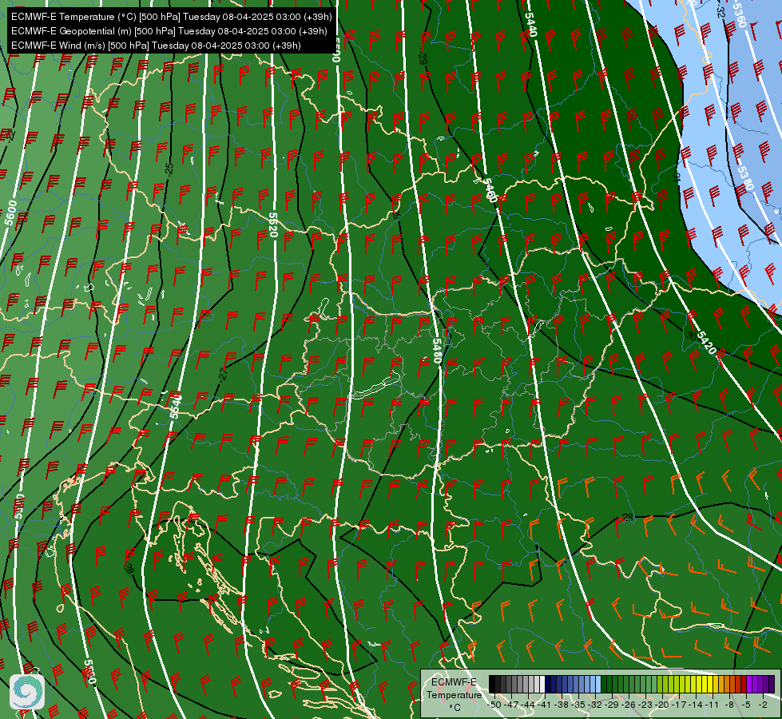The height and width of the screenshot is (719, 782).
Task: Click the 5360 geopotential contour label
Action: tap(740, 15)
